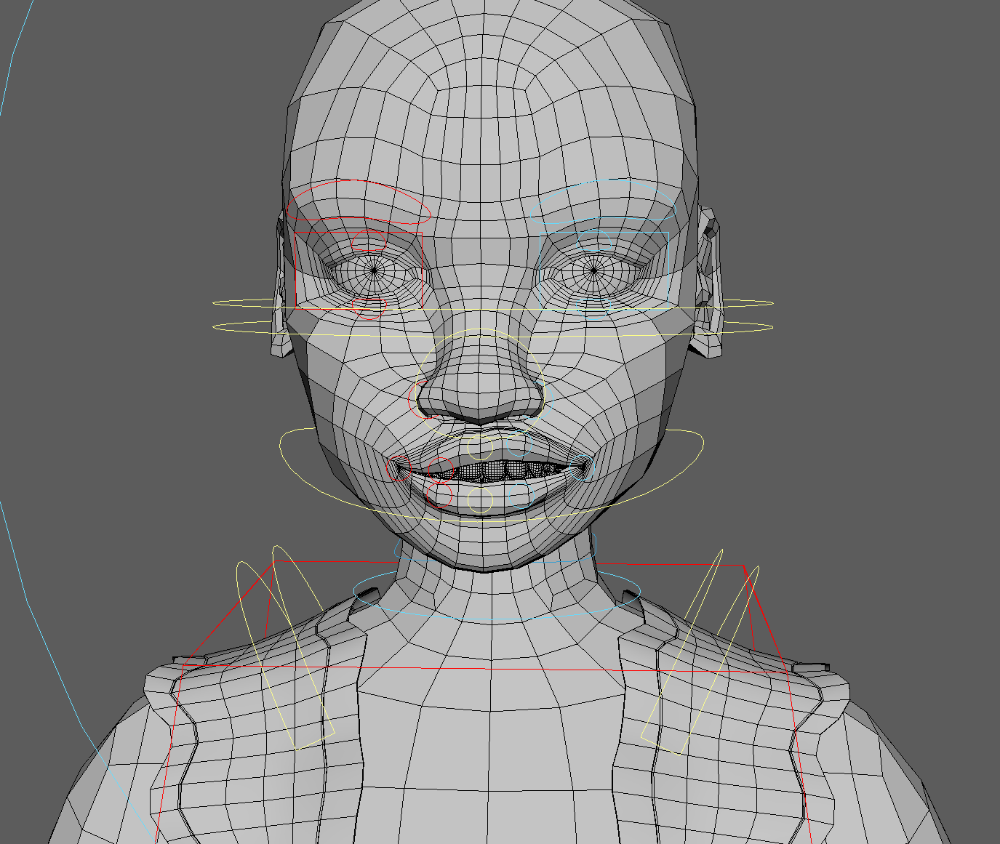Select the red eyebrow control ellipse
The image size is (1000, 844).
coord(359,201)
